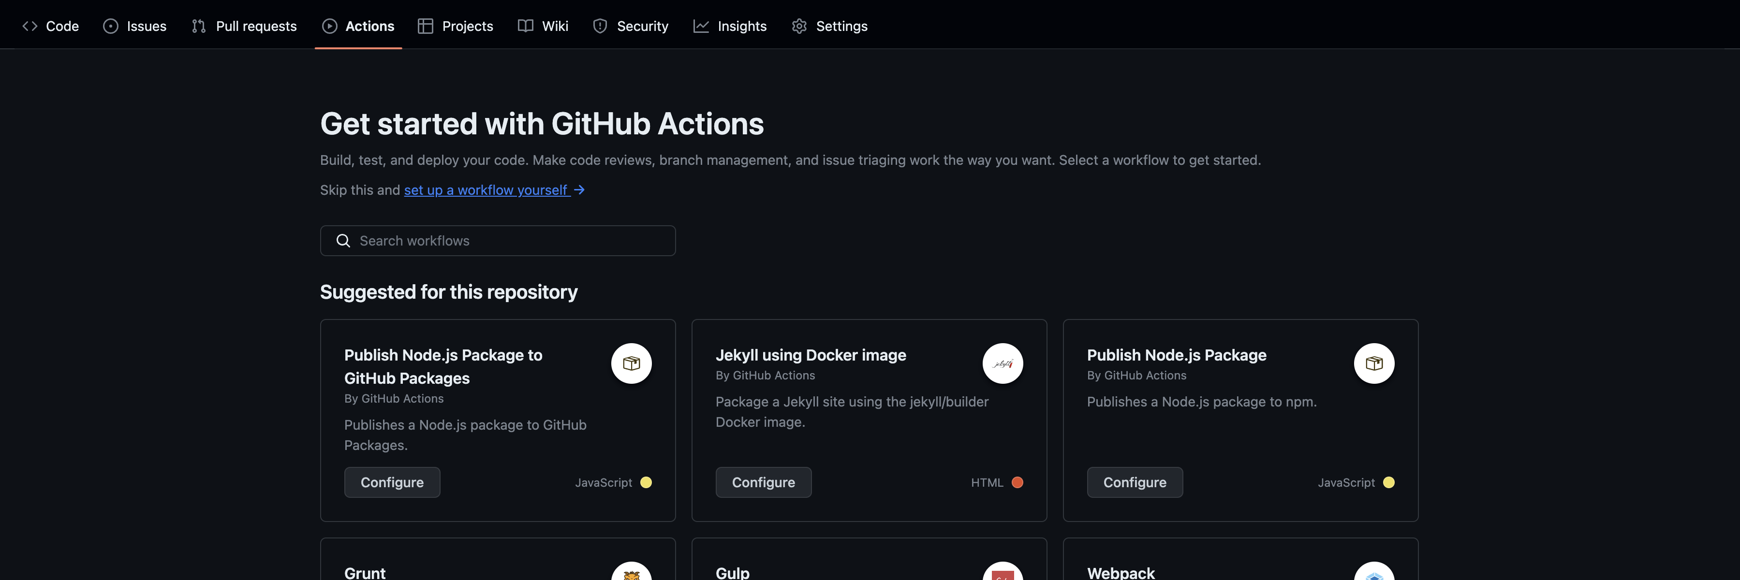Screen dimensions: 1740x580
Task: Click the Actions play-circle icon
Action: click(x=330, y=26)
